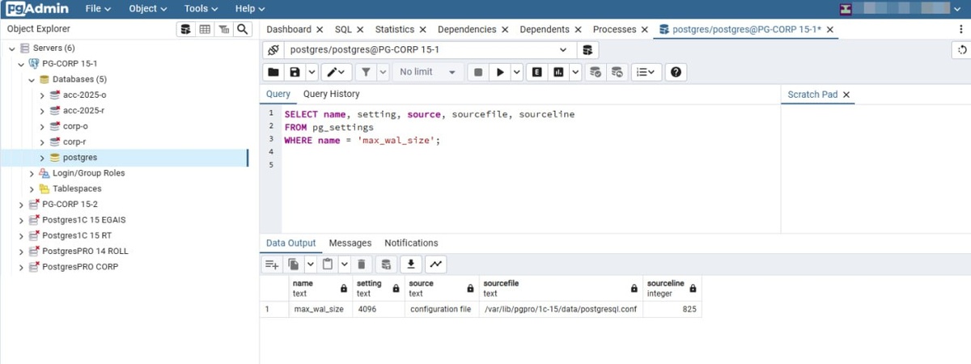Open the Tools menu
The image size is (971, 364).
point(201,9)
